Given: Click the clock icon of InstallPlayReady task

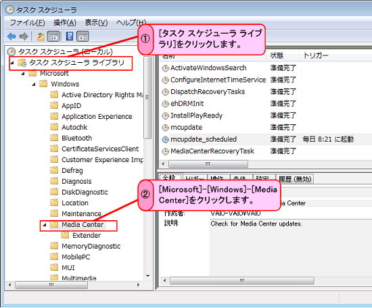Looking at the screenshot, I should tap(165, 116).
